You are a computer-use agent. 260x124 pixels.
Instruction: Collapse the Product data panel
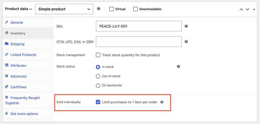point(254,9)
